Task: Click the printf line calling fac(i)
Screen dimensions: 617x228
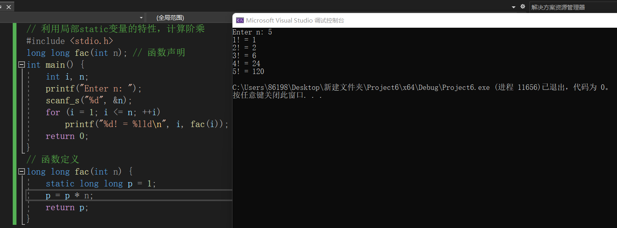Action: pos(147,124)
